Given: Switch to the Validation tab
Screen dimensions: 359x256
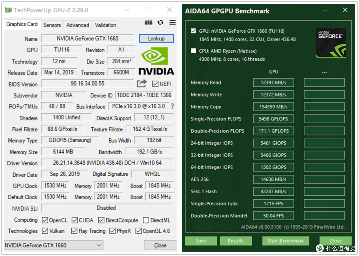Looking at the screenshot, I should 106,25.
